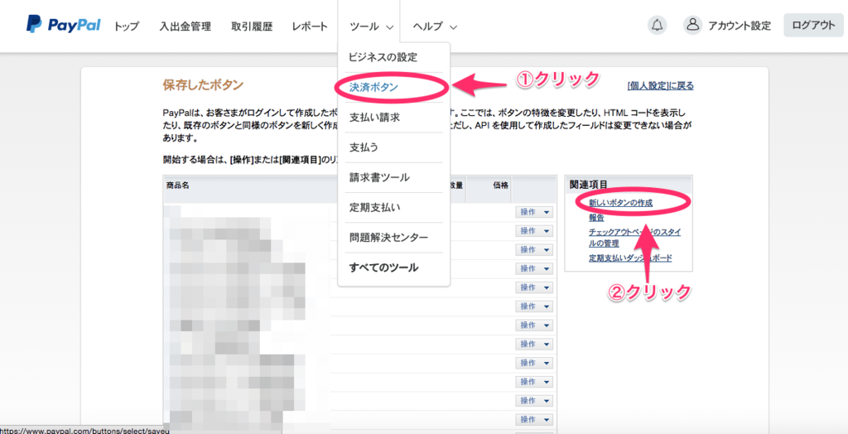Click the 商品名 column header
The height and width of the screenshot is (434, 848).
(x=178, y=185)
